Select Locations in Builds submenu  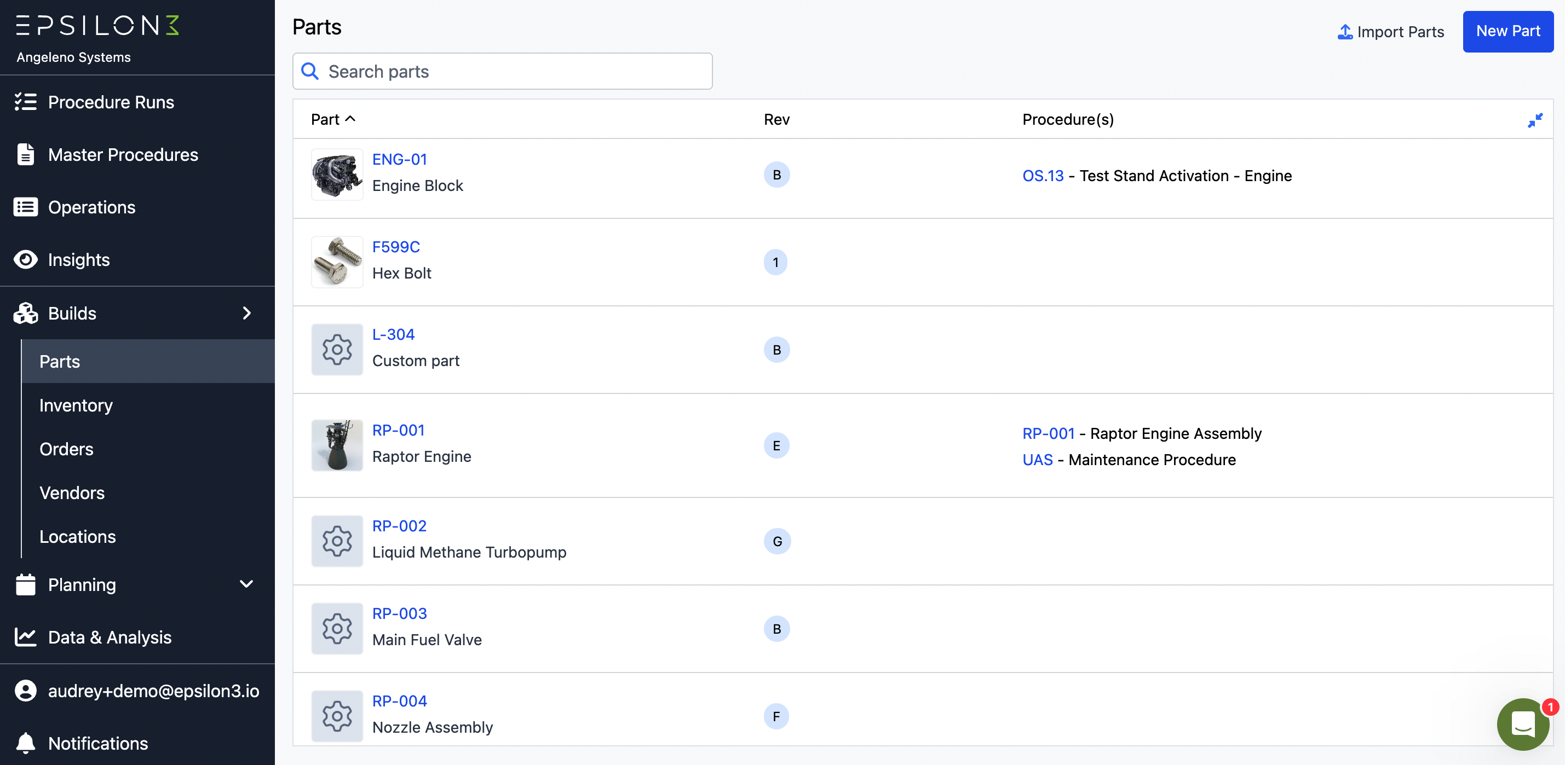click(x=77, y=536)
